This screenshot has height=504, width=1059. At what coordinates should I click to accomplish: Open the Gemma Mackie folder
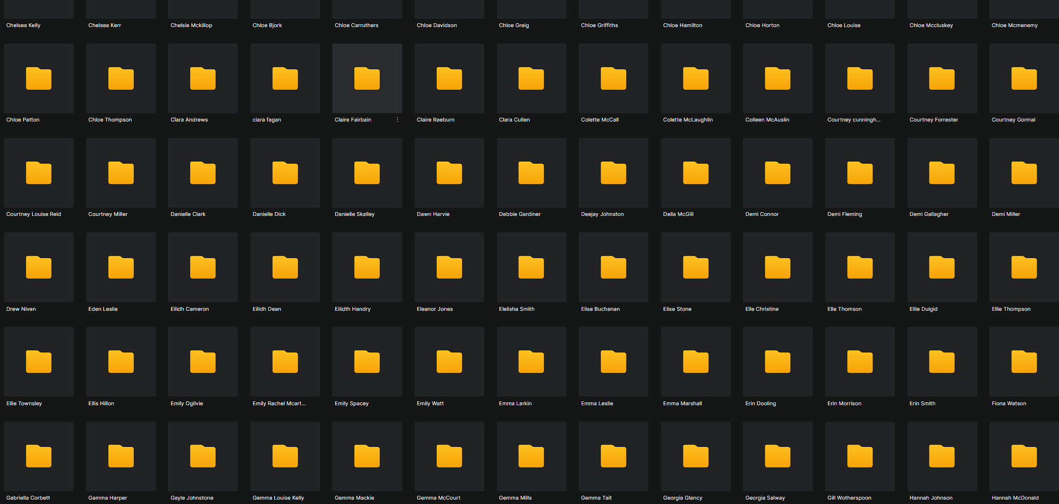367,457
